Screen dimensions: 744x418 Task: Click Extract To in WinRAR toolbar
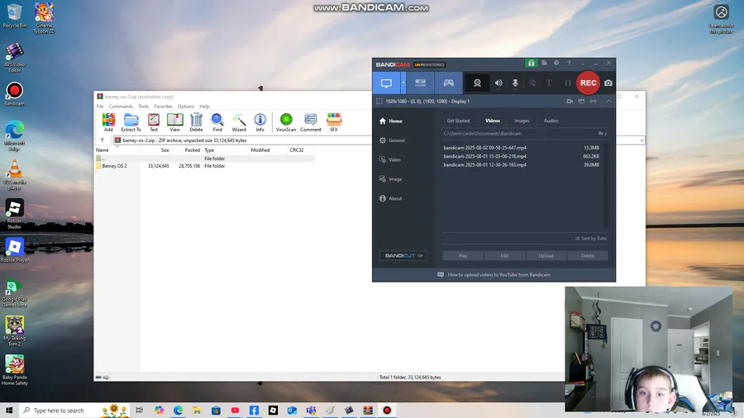[x=131, y=122]
